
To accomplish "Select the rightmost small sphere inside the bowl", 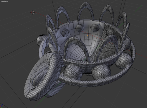I will (x=95, y=28).
